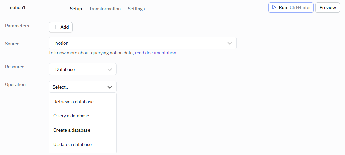Select the Query a database option

click(x=71, y=116)
